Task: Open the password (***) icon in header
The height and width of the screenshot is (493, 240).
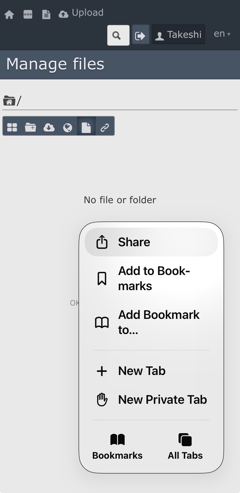Action: pyautogui.click(x=28, y=14)
